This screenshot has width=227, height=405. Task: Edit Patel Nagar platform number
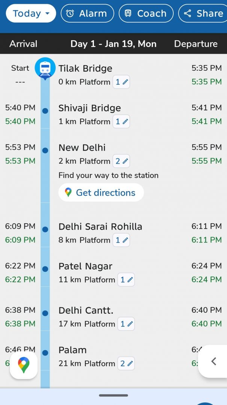tap(126, 280)
